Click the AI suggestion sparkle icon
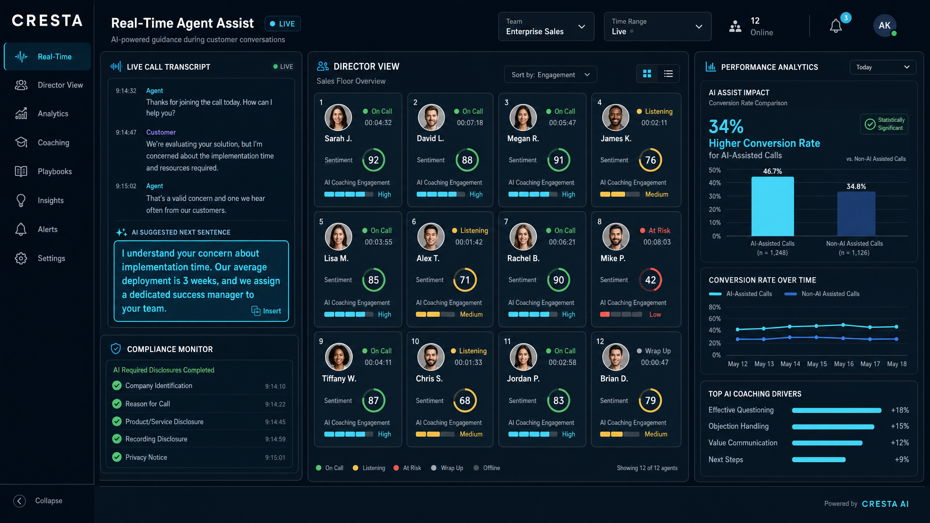 pyautogui.click(x=121, y=232)
